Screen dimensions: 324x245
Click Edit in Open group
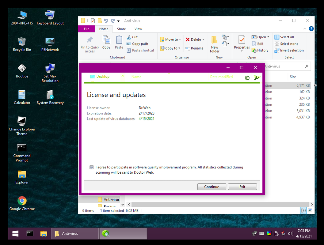point(258,44)
